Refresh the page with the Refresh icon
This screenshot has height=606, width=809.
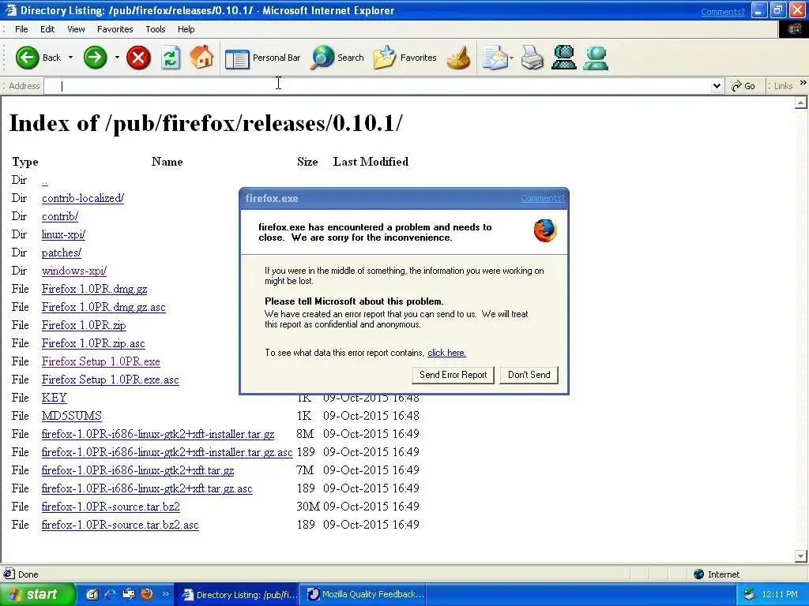pos(171,57)
